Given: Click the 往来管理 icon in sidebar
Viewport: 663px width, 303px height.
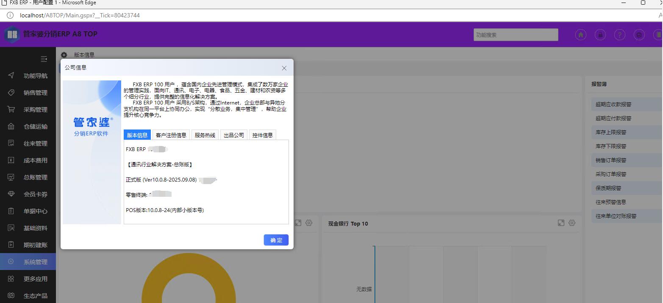Looking at the screenshot, I should (x=11, y=143).
